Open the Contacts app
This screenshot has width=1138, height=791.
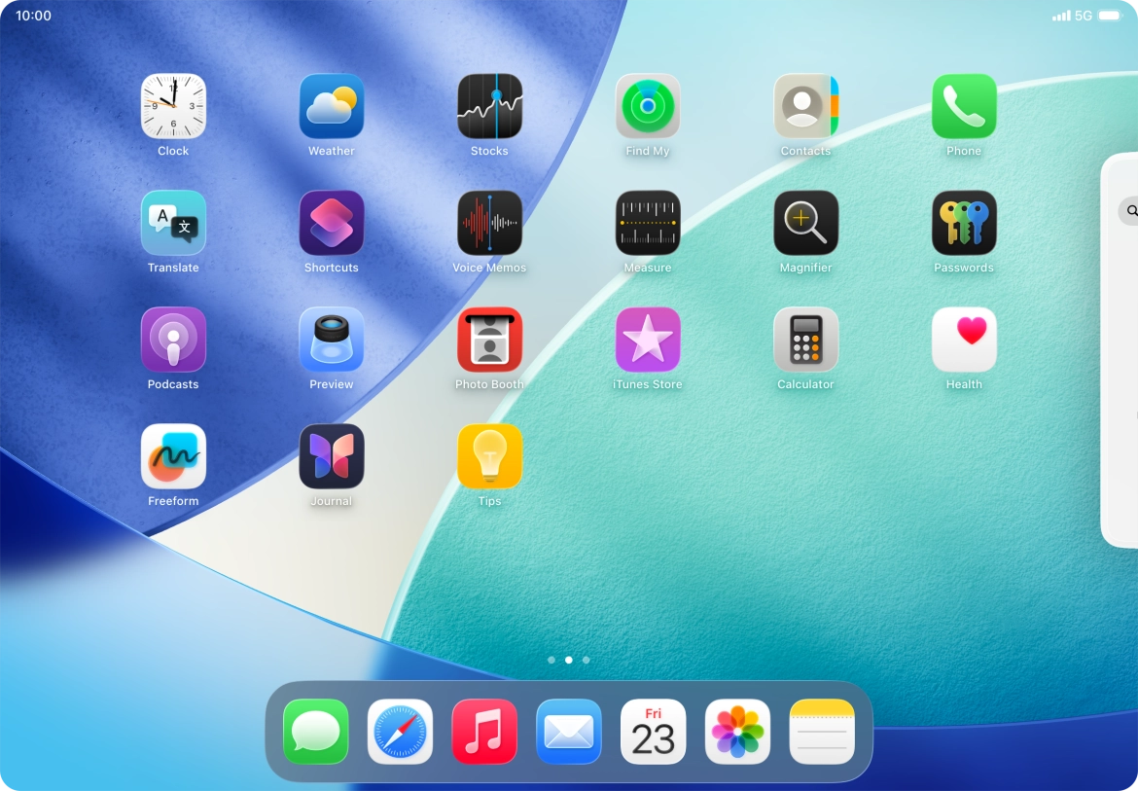click(x=805, y=106)
